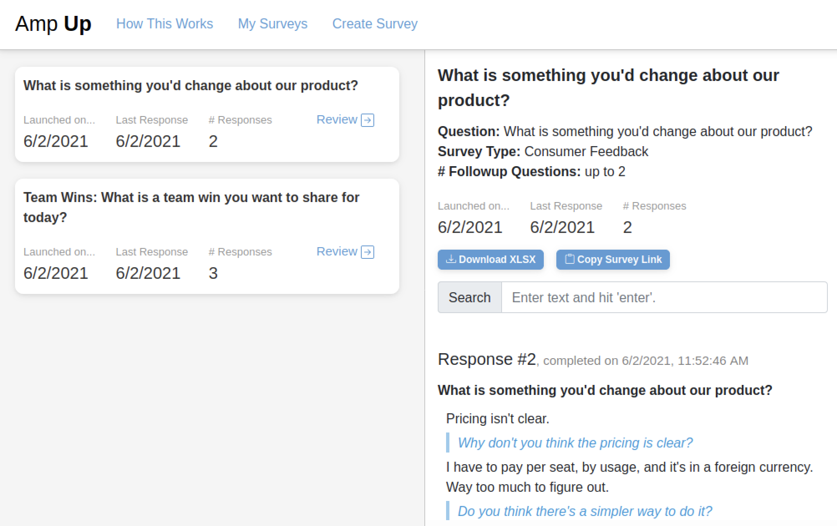Screen dimensions: 837x526
Task: Click follow-up 'Why don't you think the pricing is clear?'
Action: pyautogui.click(x=575, y=443)
